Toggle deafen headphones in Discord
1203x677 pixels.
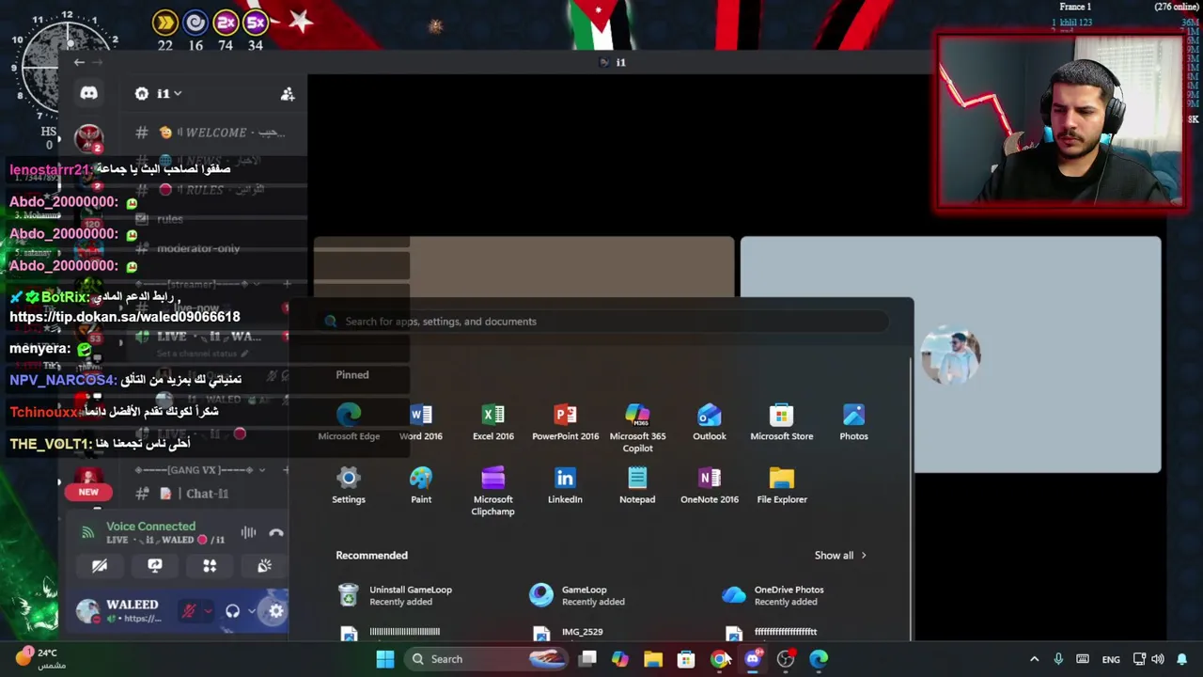coord(232,611)
